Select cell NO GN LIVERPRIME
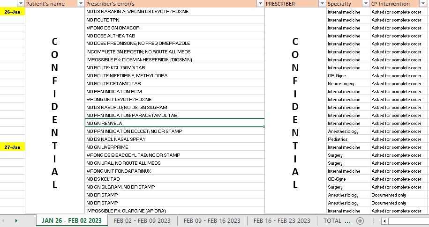This screenshot has width=429, height=227. pos(174,147)
